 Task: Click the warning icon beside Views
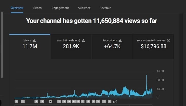click(34, 41)
